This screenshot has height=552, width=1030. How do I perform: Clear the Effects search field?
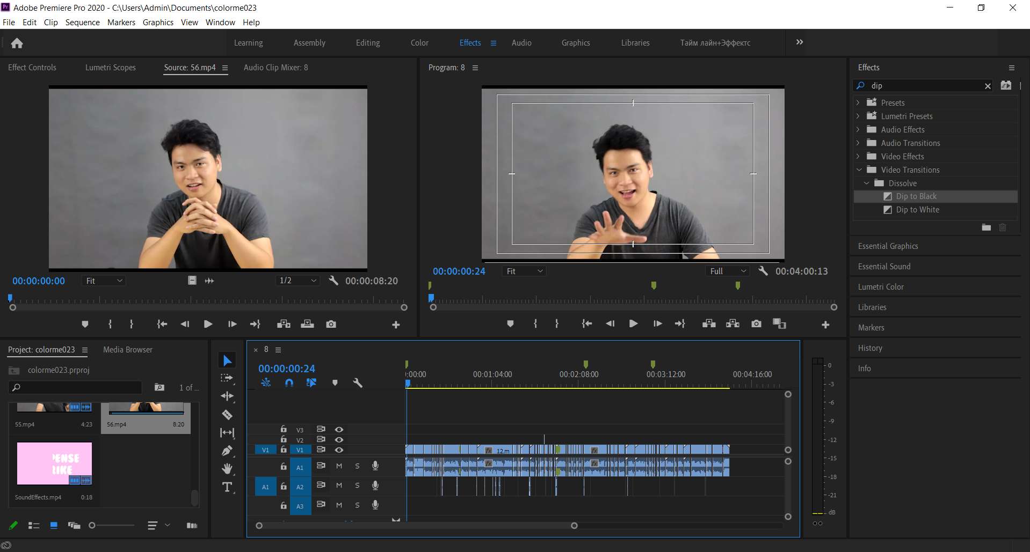[988, 86]
